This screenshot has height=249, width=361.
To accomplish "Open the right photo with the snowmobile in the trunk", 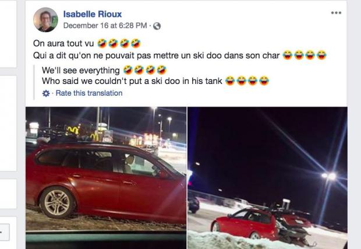I will (x=267, y=178).
